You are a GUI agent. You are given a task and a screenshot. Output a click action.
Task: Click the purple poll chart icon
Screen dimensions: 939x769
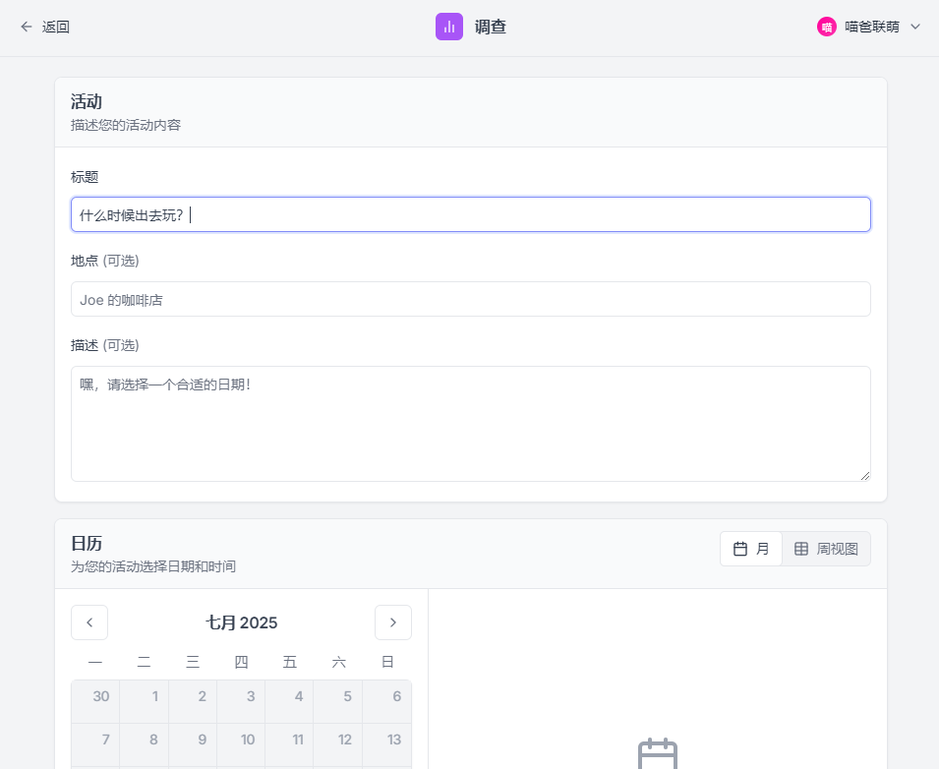(449, 27)
